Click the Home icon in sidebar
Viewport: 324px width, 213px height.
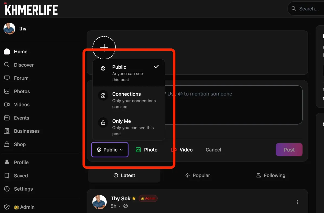(x=7, y=51)
